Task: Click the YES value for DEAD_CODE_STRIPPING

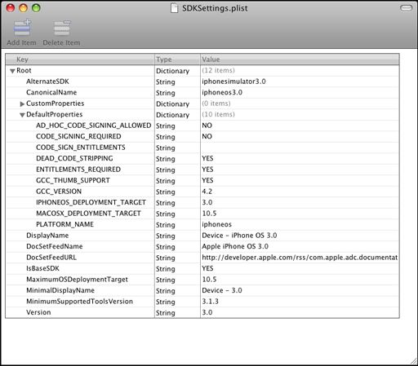Action: pos(207,158)
